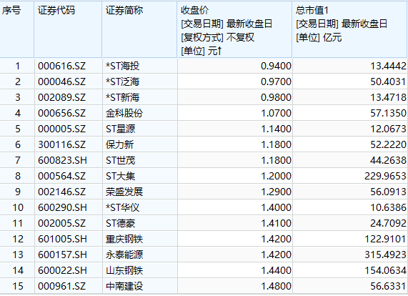408x296 pixels.
Task: Choose the 保力新 row name
Action: coord(120,144)
